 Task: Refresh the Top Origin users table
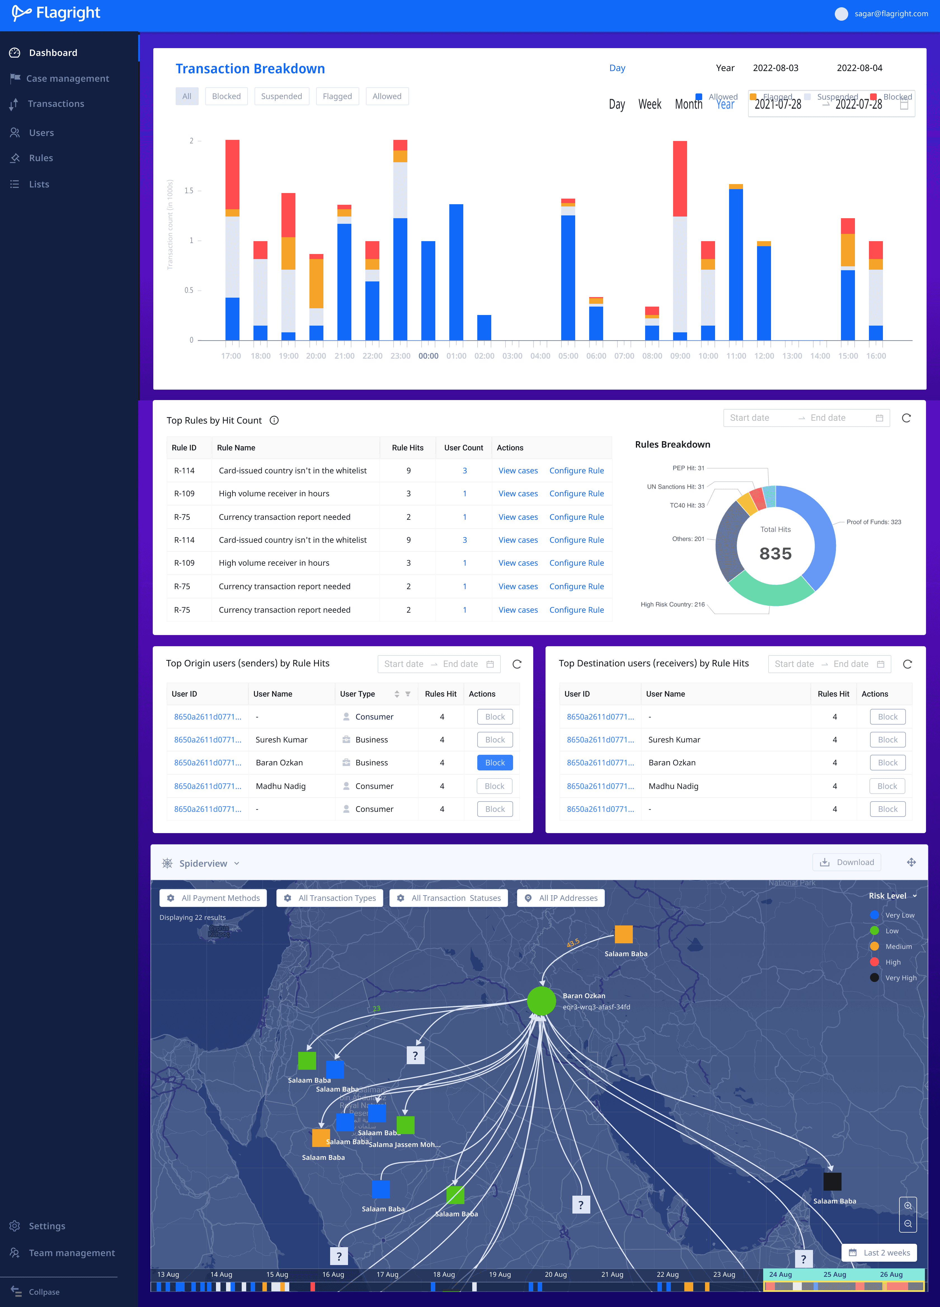(x=516, y=664)
